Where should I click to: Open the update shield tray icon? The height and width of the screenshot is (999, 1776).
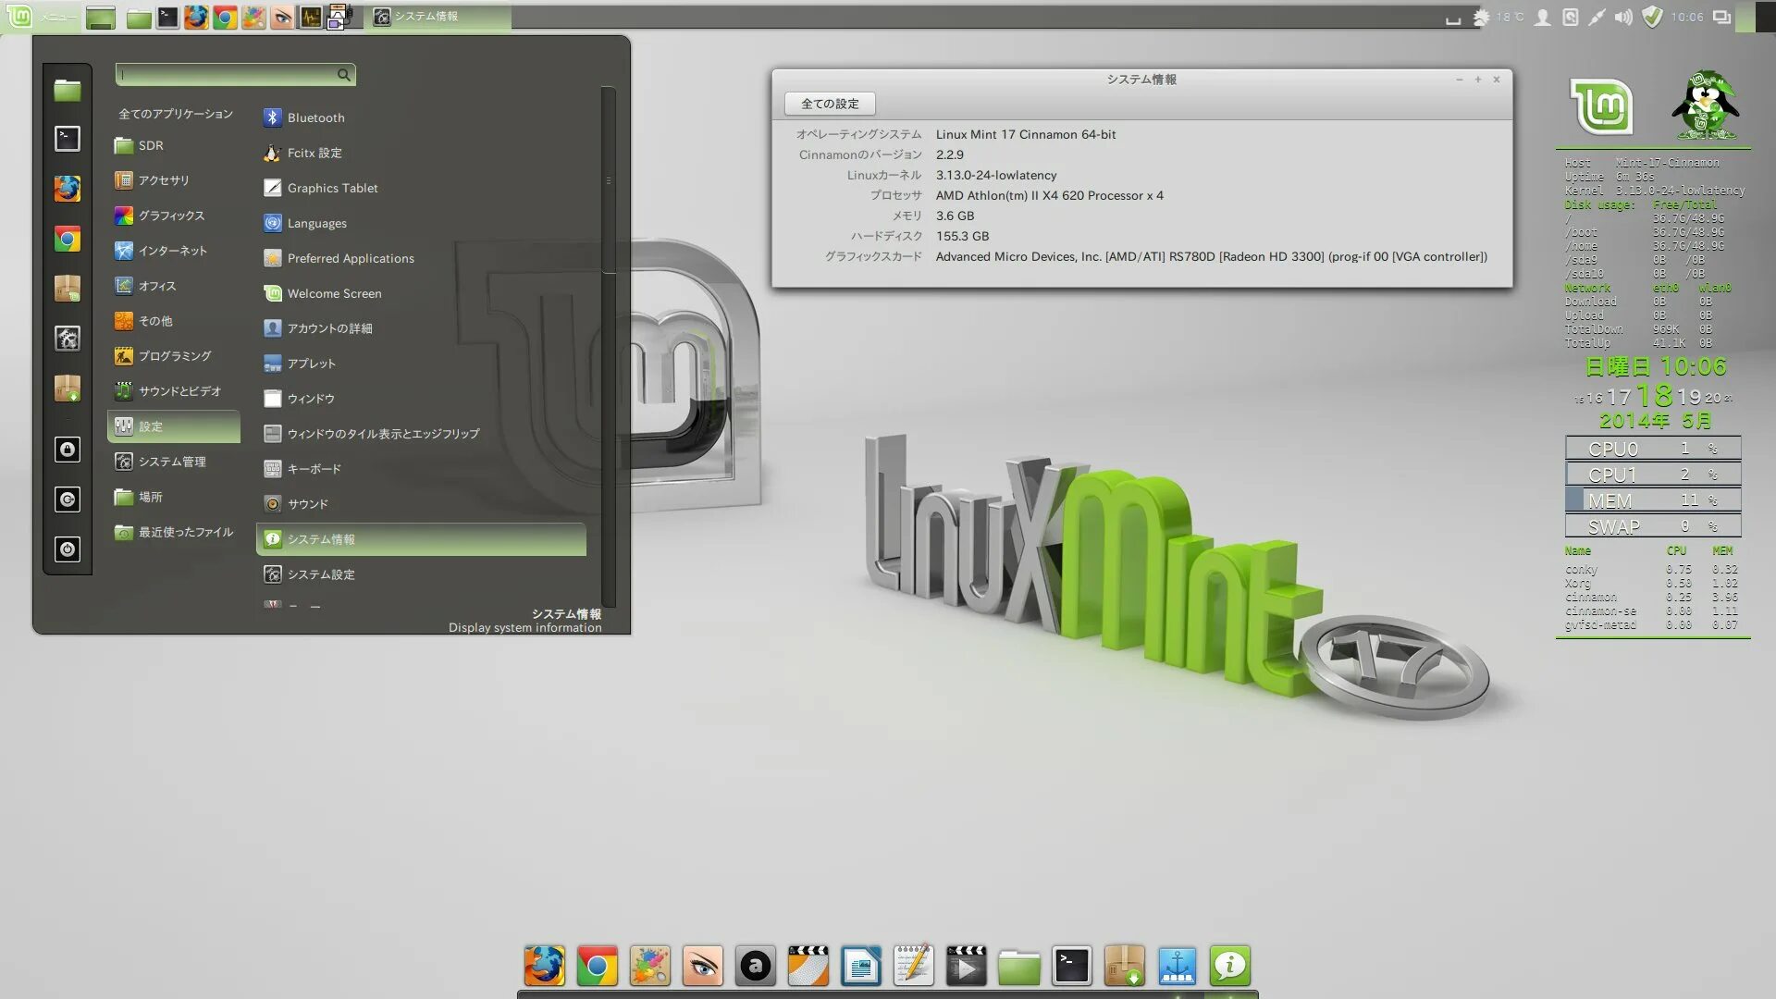tap(1652, 17)
